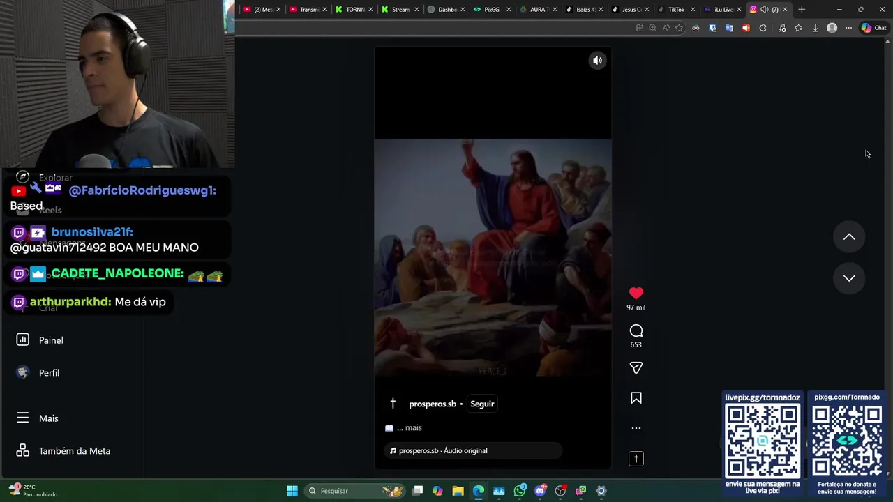
Task: Open Microsoft Edge from the taskbar
Action: point(478,491)
